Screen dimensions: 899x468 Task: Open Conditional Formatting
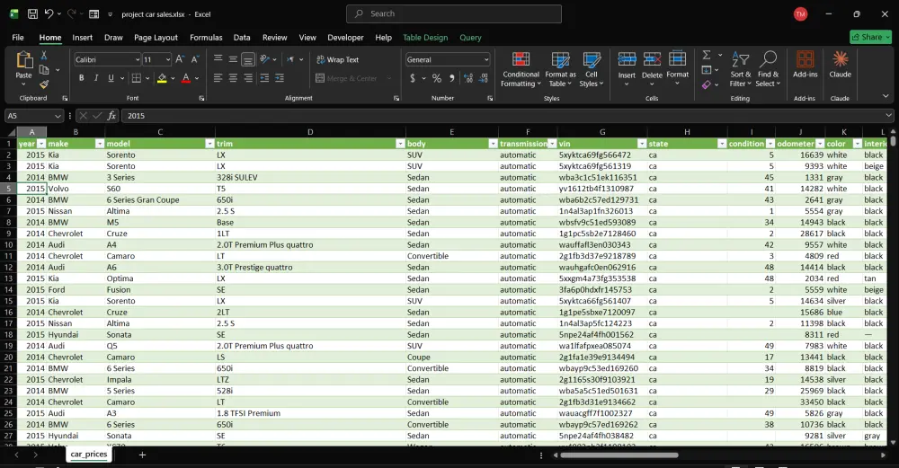pos(521,69)
